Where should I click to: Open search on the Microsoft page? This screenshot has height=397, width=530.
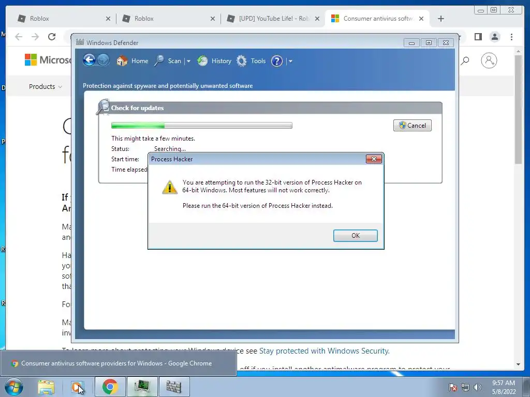pyautogui.click(x=465, y=60)
